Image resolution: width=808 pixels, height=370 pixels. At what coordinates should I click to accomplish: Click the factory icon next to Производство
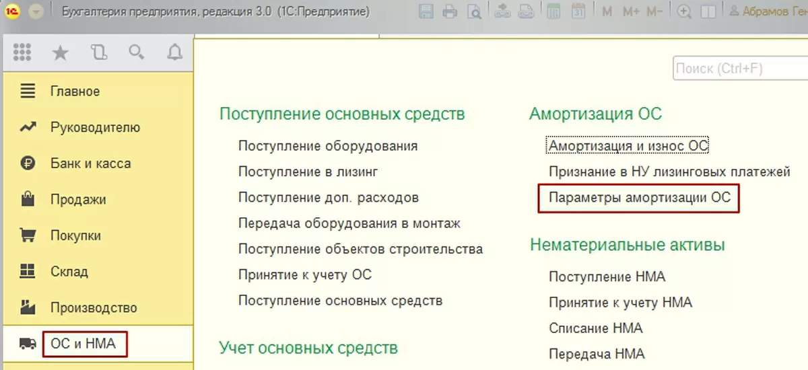tap(28, 307)
